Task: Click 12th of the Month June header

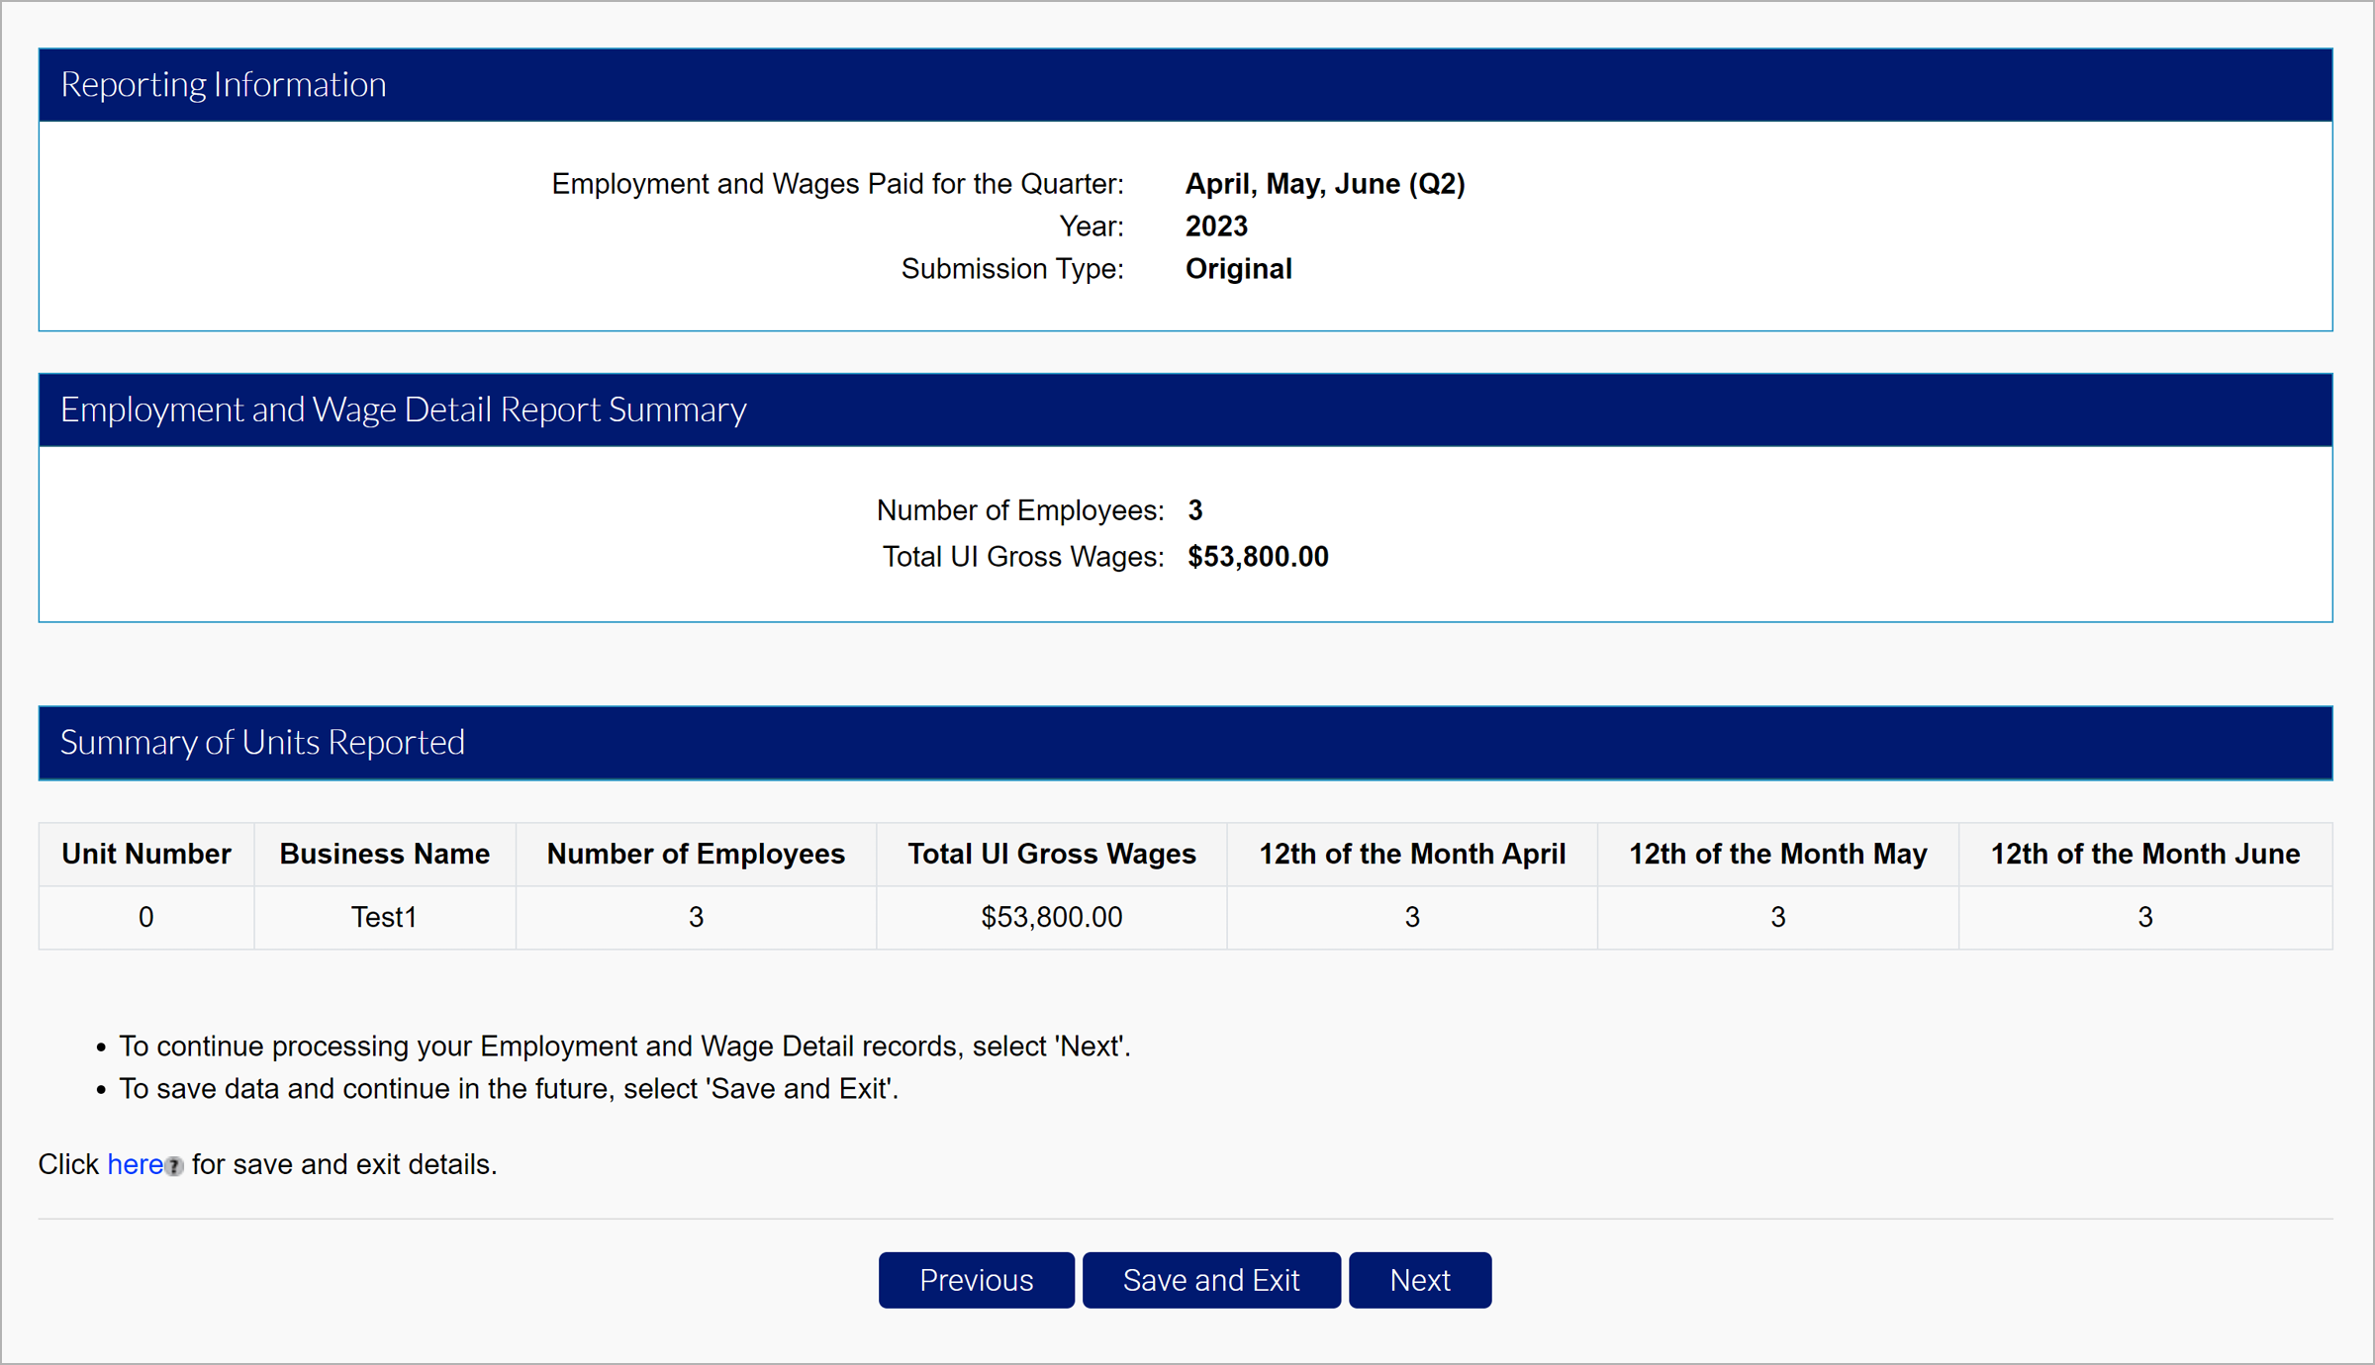Action: point(2144,854)
